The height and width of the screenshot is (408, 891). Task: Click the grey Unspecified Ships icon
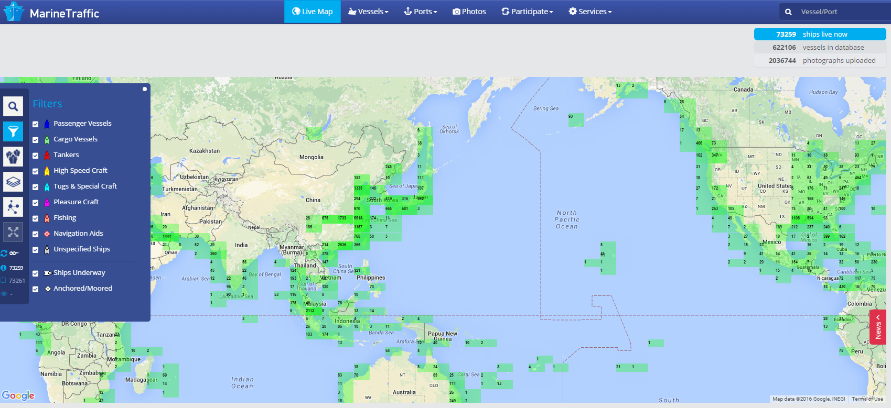pos(47,249)
